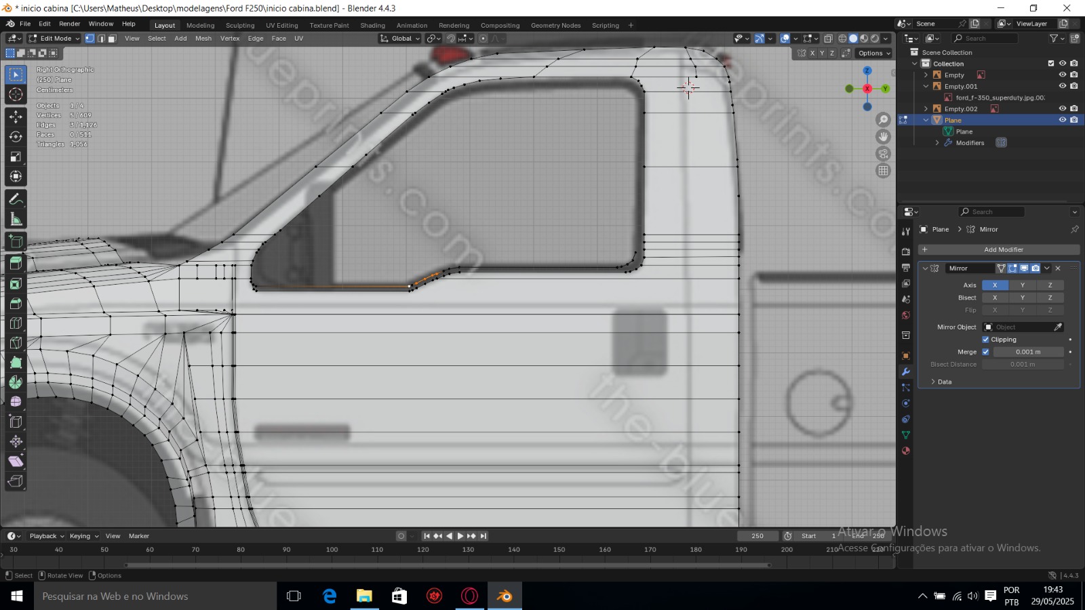
Task: Click the outliner Search field
Action: coord(985,39)
